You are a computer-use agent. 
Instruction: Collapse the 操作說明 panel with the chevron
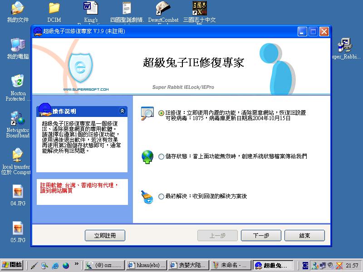[x=122, y=111]
